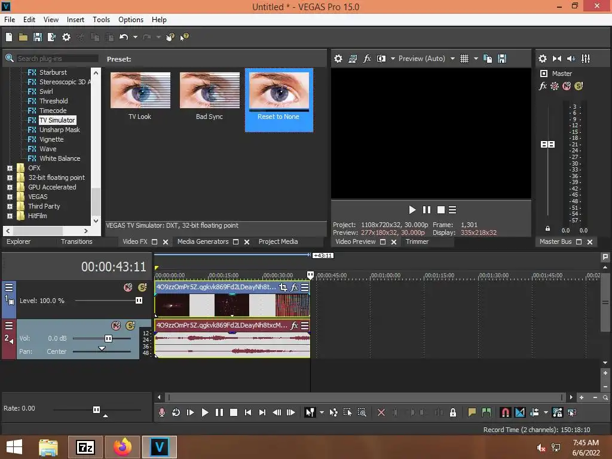This screenshot has height=459, width=612.
Task: Open the Options menu
Action: pos(131,20)
